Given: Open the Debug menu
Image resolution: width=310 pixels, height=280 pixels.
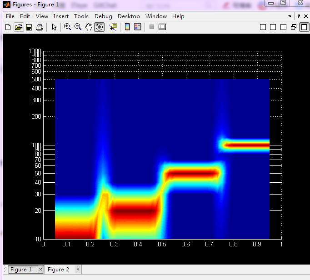Looking at the screenshot, I should [x=104, y=16].
